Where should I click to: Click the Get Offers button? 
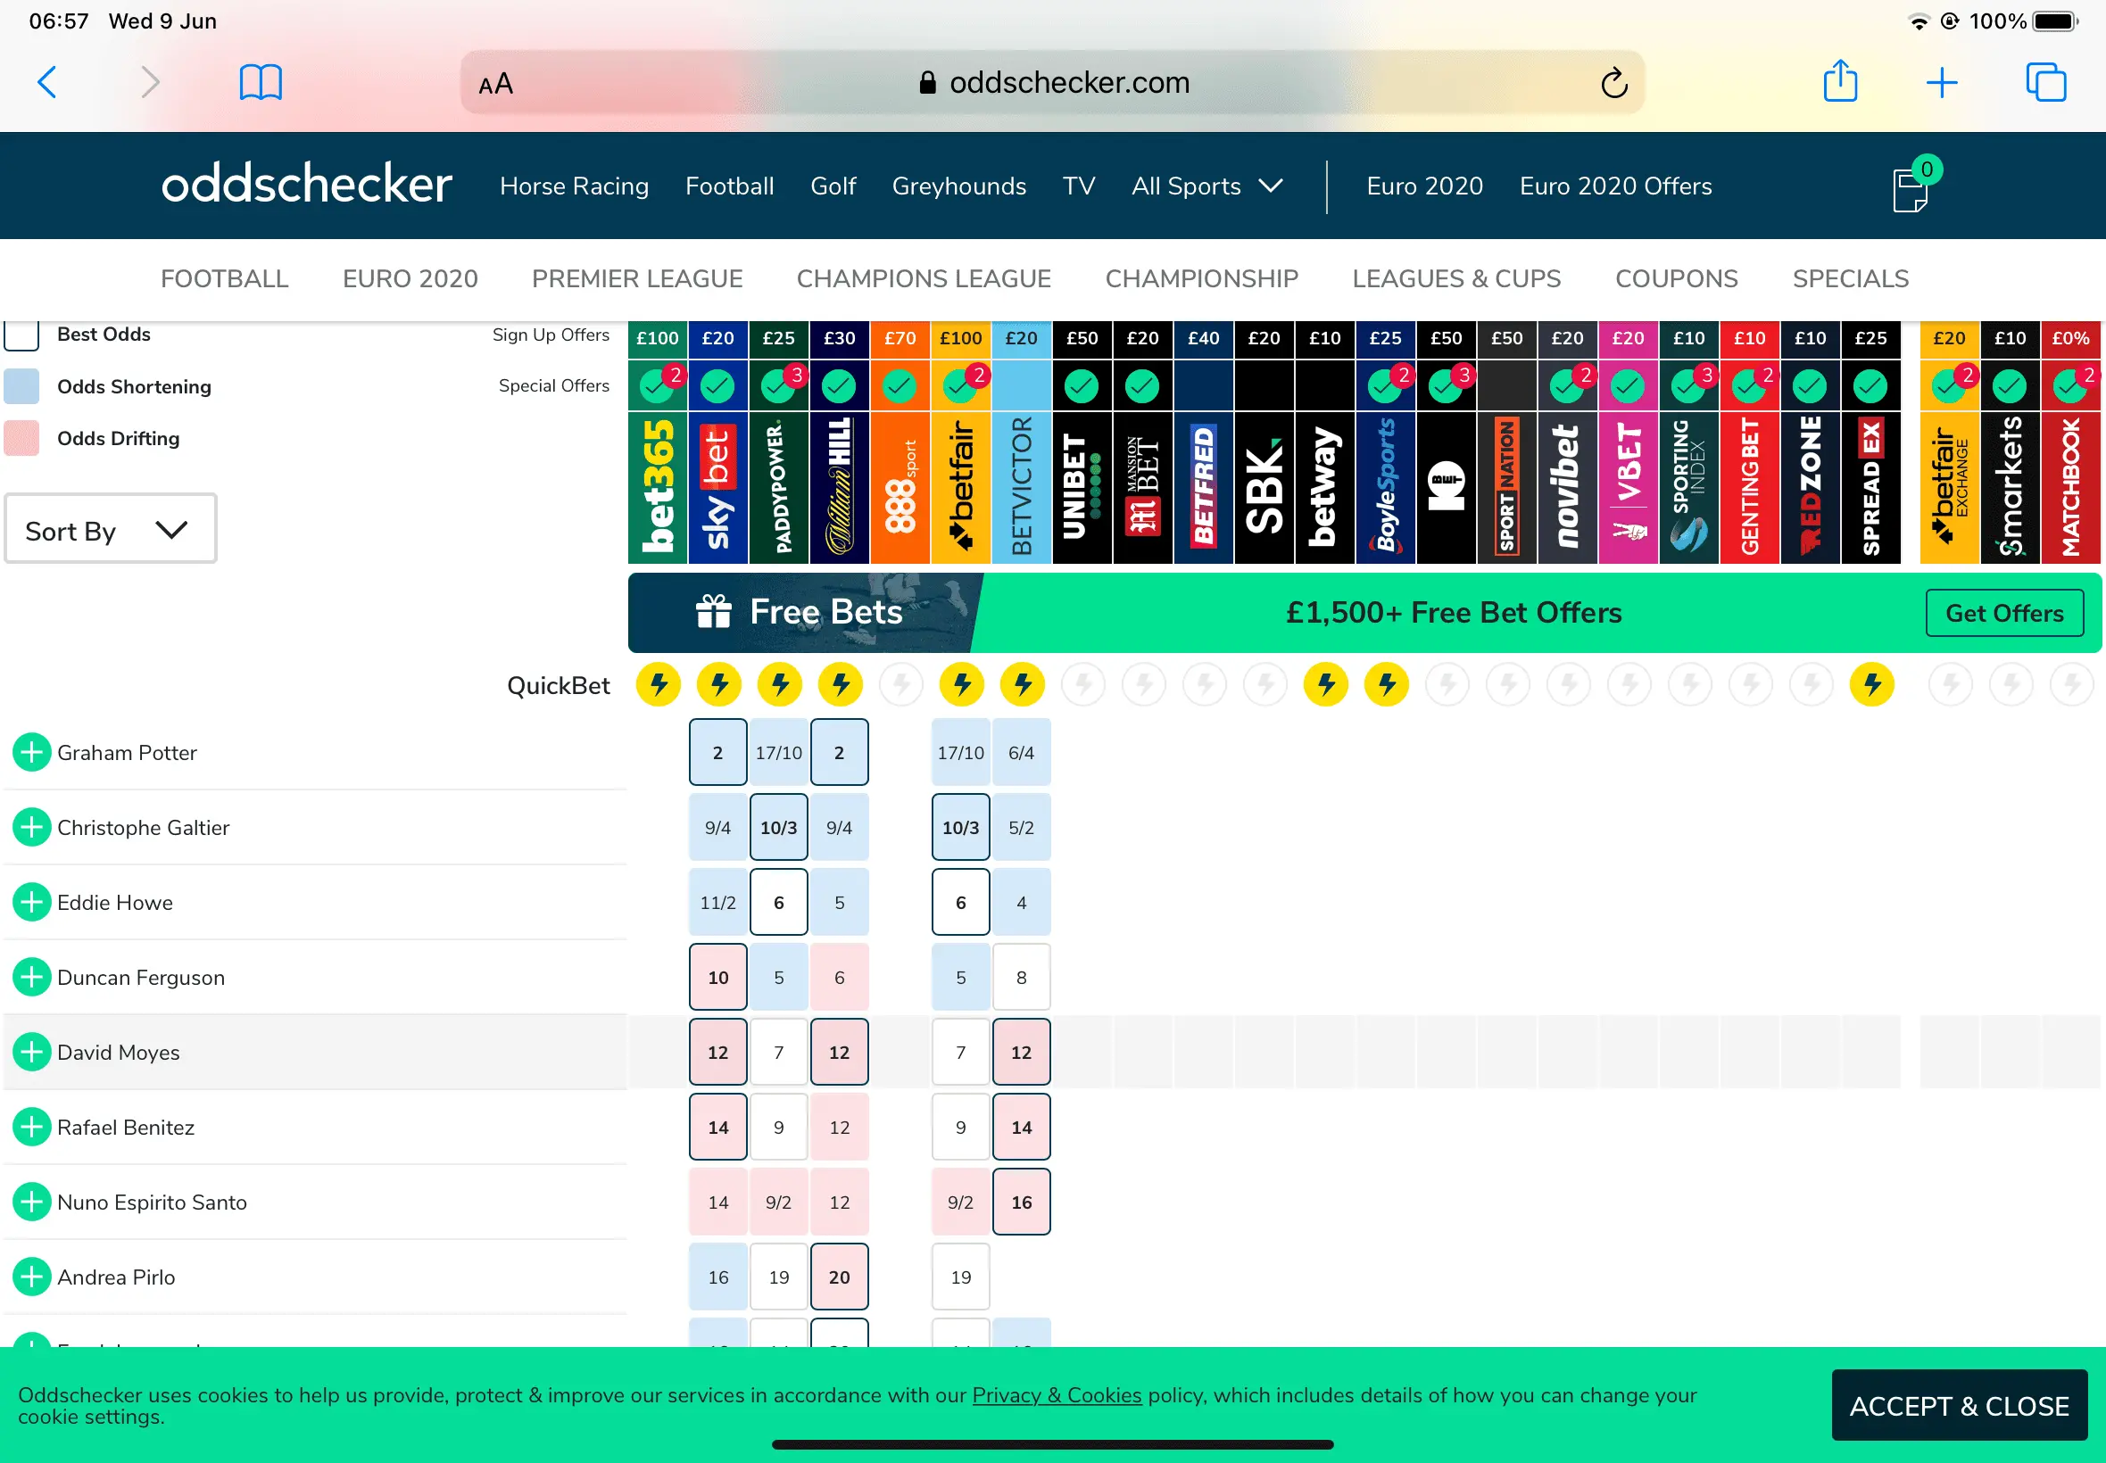(x=2003, y=613)
